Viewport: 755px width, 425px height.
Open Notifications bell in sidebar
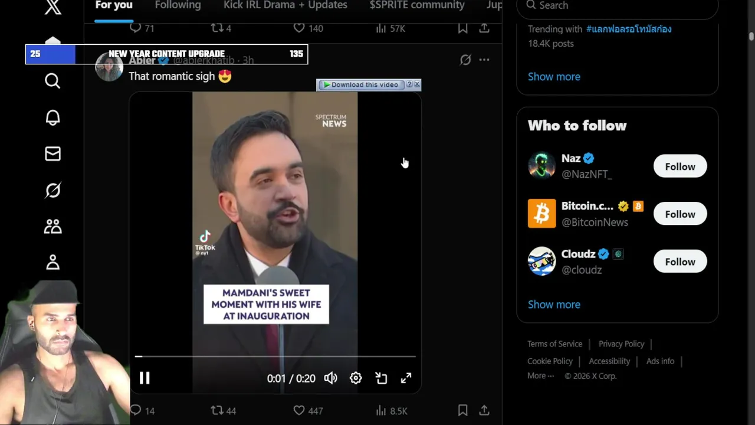pyautogui.click(x=52, y=117)
